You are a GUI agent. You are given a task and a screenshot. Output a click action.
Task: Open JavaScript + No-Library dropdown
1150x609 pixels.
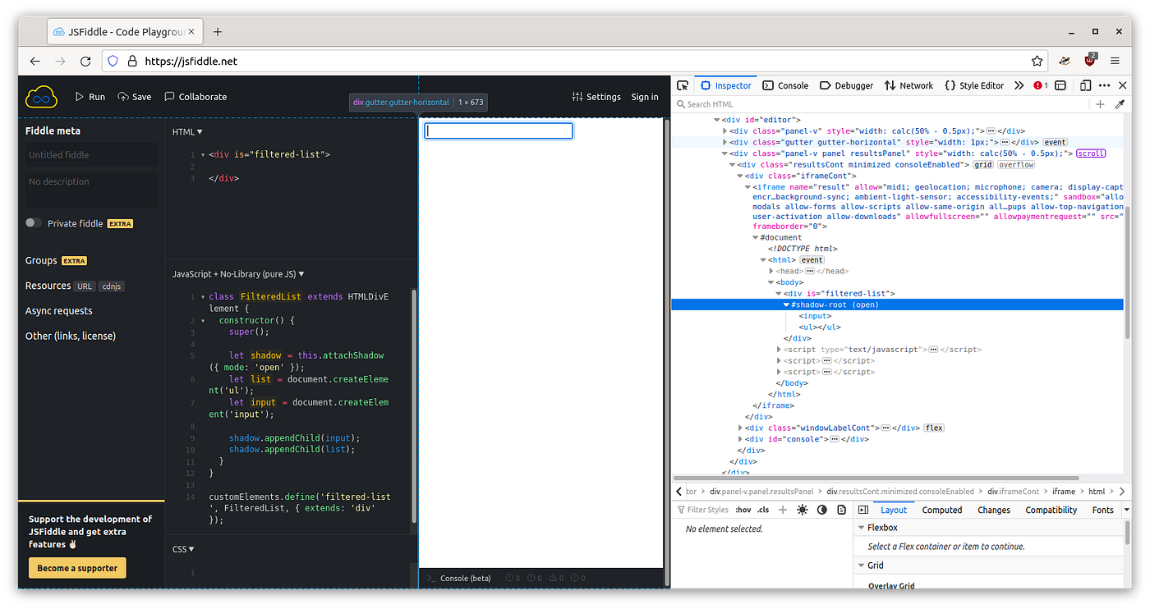click(x=238, y=274)
